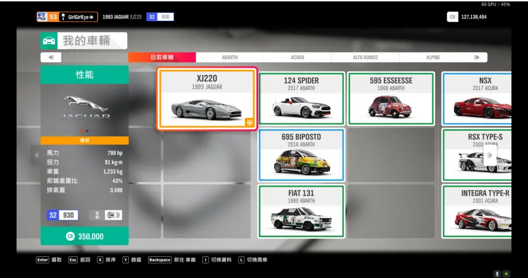The width and height of the screenshot is (528, 278).
Task: Click the 傳奇 rarity label
Action: coord(85,140)
